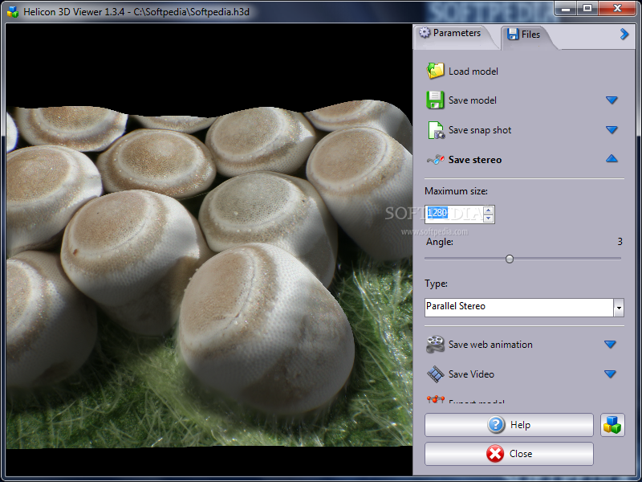Maximize the Helicon 3D Viewer window

pos(587,8)
